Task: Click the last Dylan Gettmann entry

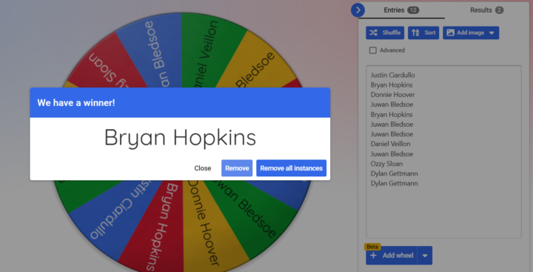Action: click(395, 184)
